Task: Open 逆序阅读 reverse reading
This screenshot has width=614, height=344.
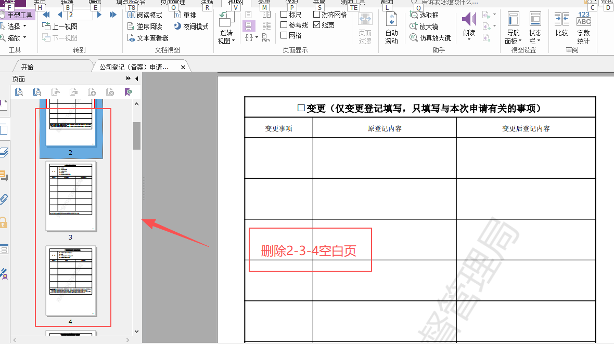Action: click(145, 26)
